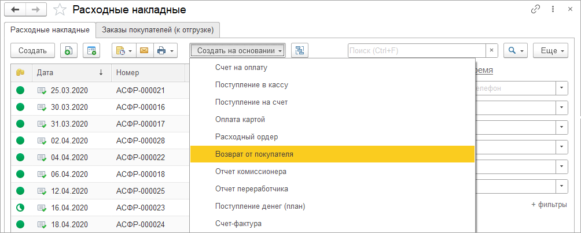Click in the Поиск (Ctrl+F) field
The height and width of the screenshot is (233, 581).
click(415, 51)
